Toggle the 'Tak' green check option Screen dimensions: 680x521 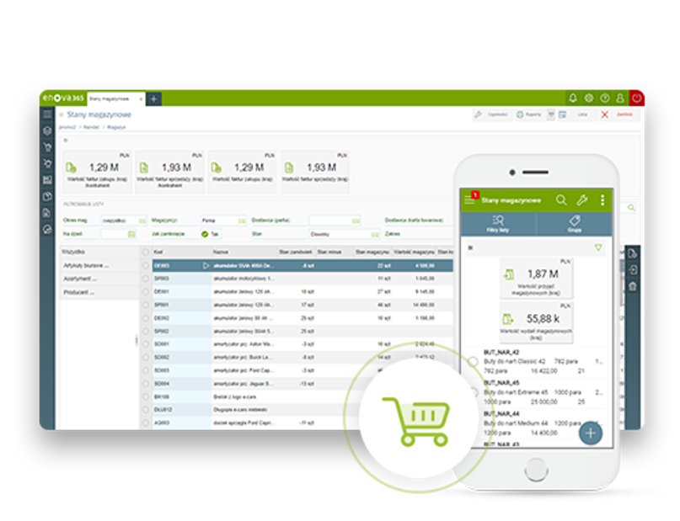206,234
